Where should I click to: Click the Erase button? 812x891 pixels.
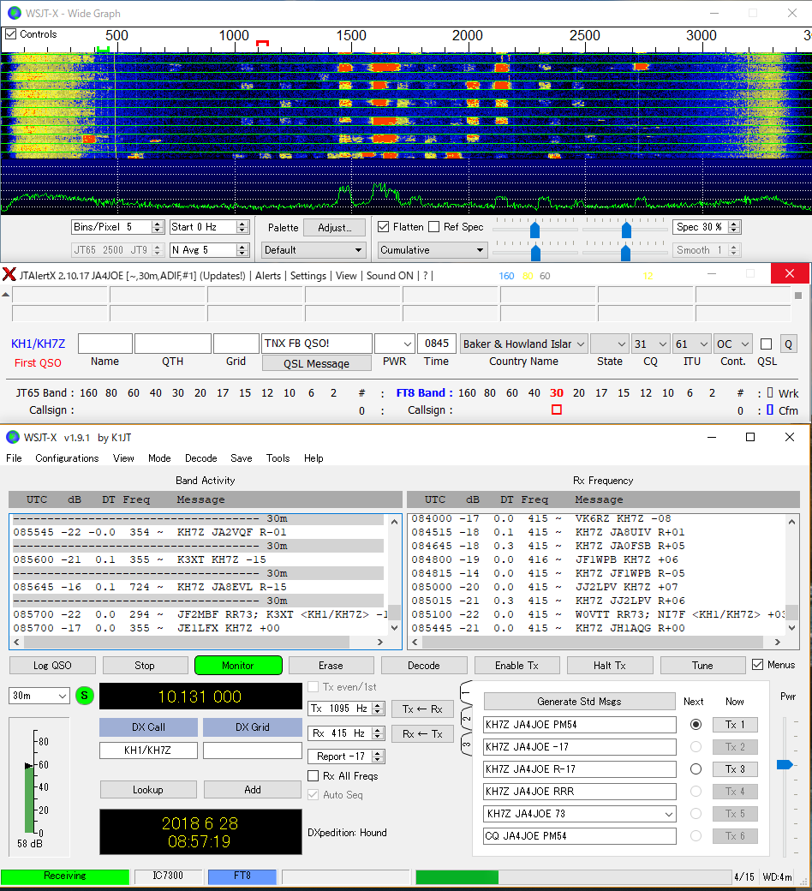click(x=331, y=666)
